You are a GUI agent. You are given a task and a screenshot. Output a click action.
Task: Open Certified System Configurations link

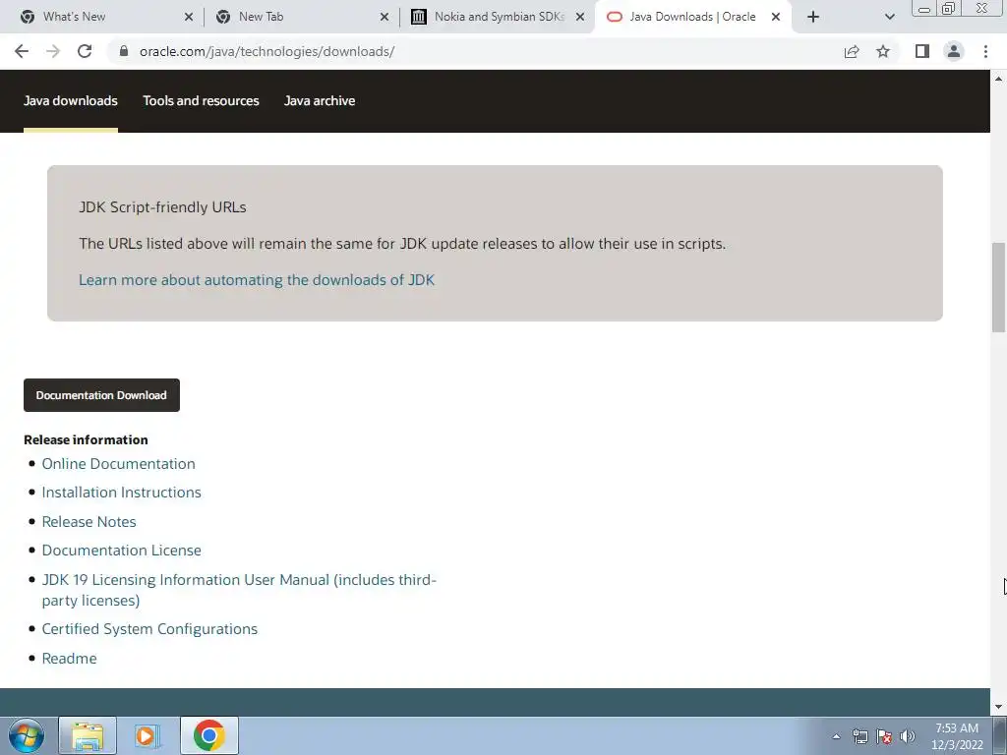point(149,629)
